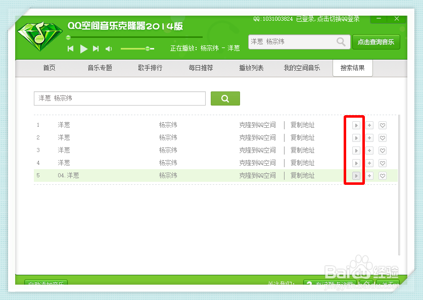Image resolution: width=423 pixels, height=300 pixels.
Task: Play song in row 3 洋葱
Action: click(x=356, y=151)
